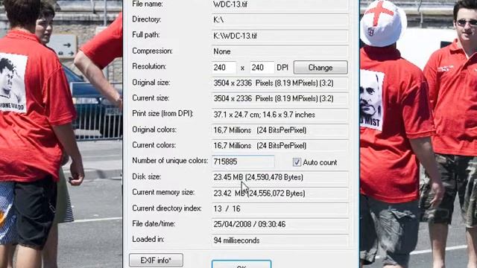Click the vertical DPI field next to DPI label
Viewport: 477px width, 268px height.
[x=262, y=68]
